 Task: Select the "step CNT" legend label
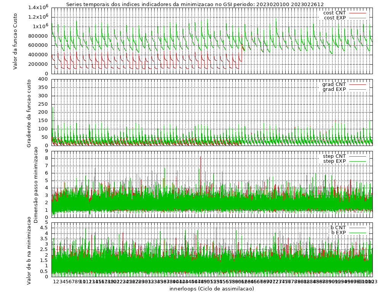[334, 156]
